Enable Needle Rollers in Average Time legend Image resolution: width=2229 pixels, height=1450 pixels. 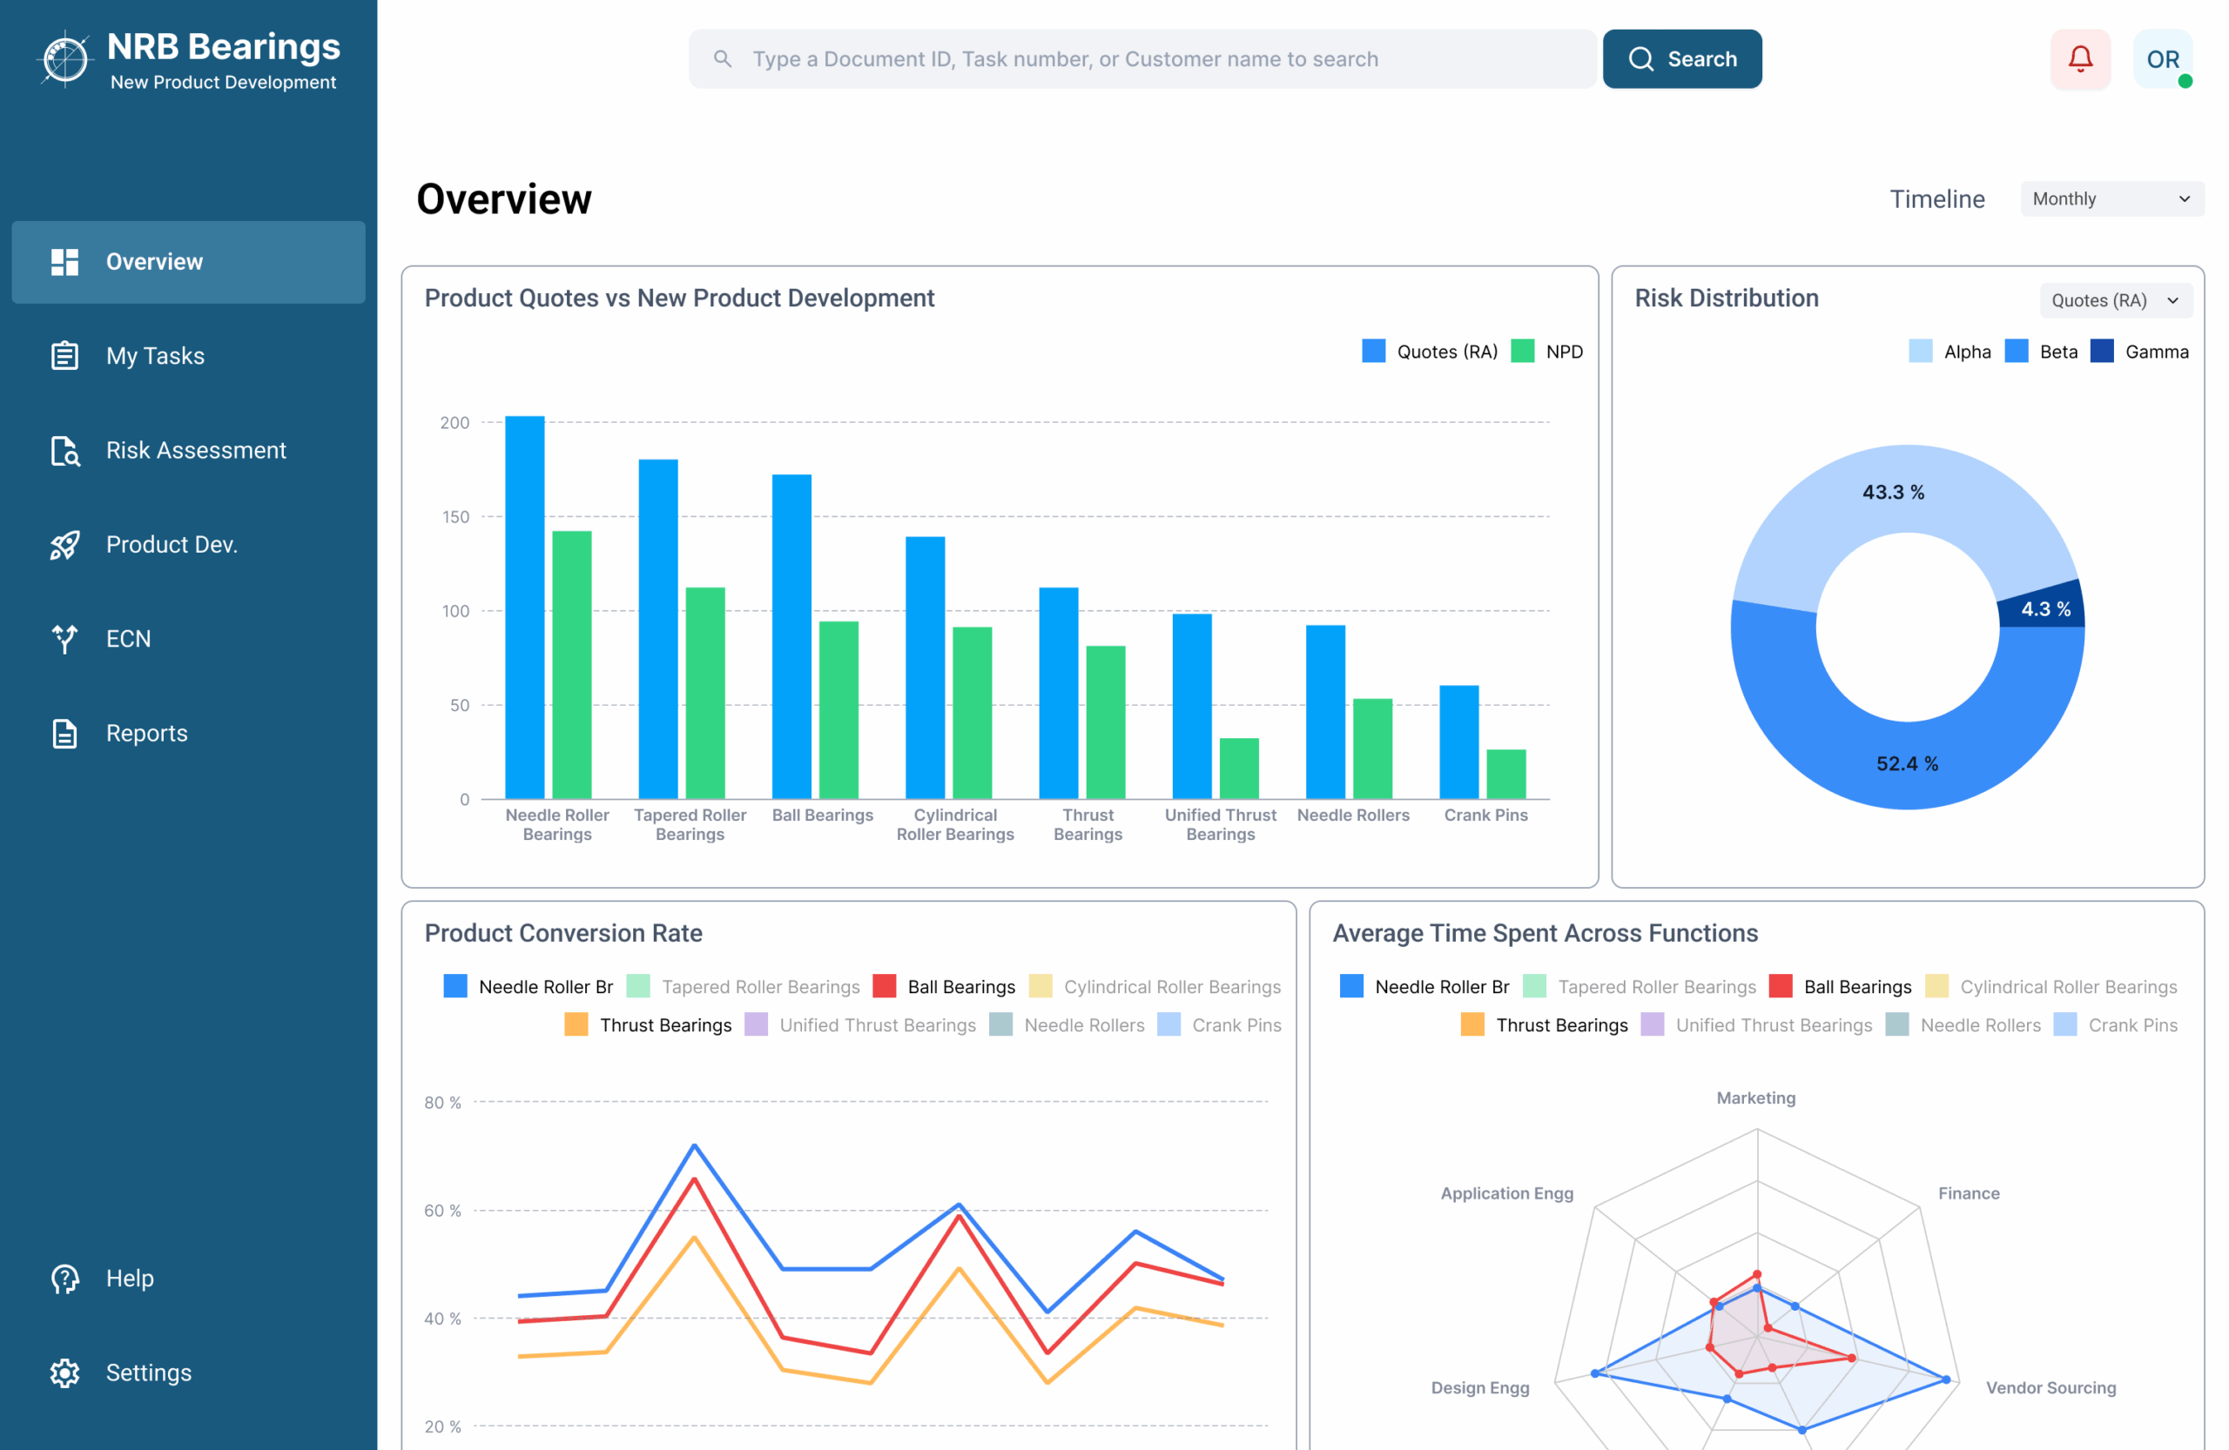tap(1963, 1025)
